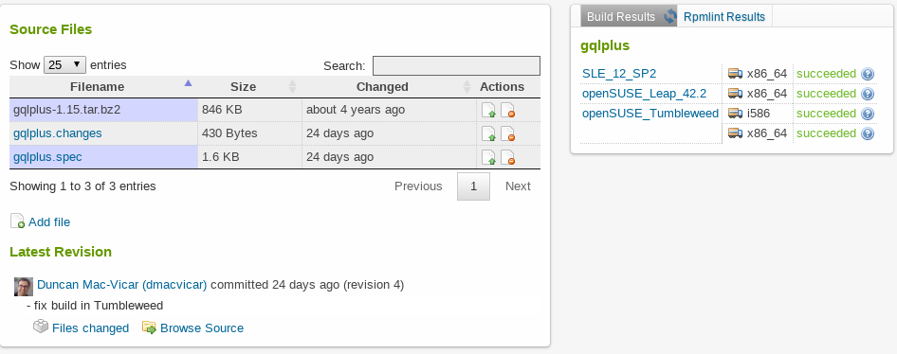The image size is (897, 354).
Task: Download the gqlplus-1.15.tar.bz2 file icon
Action: click(488, 110)
